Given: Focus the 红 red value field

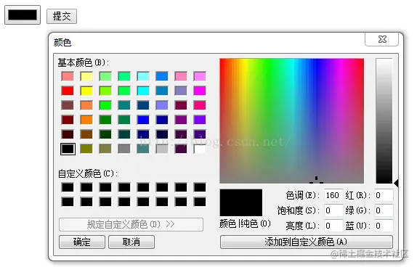Looking at the screenshot, I should tap(384, 195).
